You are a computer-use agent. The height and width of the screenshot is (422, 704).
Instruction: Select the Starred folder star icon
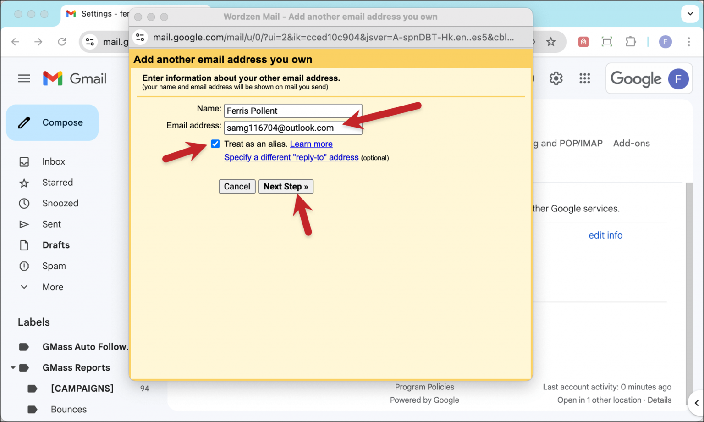[x=24, y=182]
